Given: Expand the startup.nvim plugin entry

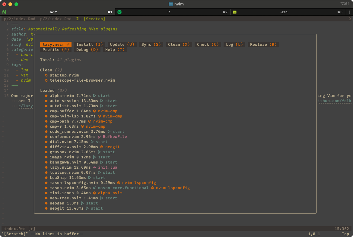Looking at the screenshot, I should tap(64, 75).
